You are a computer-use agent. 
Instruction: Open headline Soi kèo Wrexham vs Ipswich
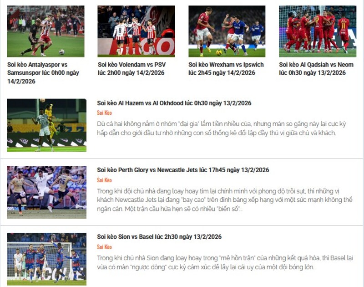pyautogui.click(x=226, y=69)
